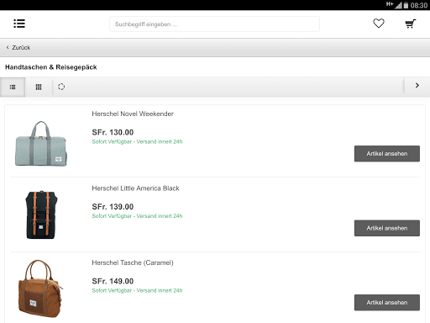This screenshot has height=323, width=430.
Task: Select the circular view mode icon
Action: click(61, 87)
